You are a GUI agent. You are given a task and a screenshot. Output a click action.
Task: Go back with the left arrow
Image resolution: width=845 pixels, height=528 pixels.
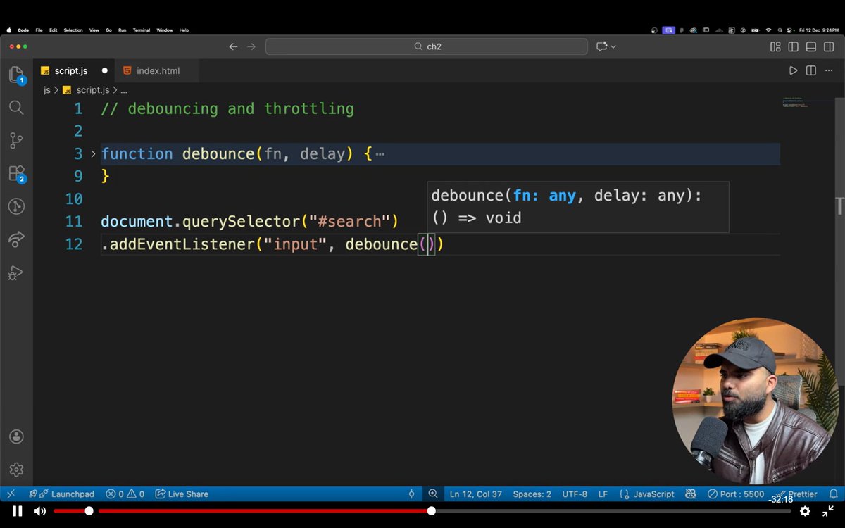tap(234, 46)
